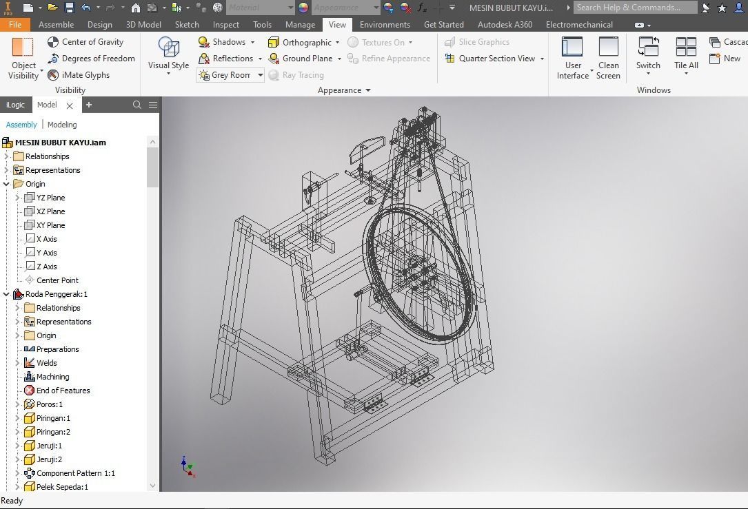Click the Home view icon in quick access toolbar
Screen dimensions: 748x509
[136, 8]
